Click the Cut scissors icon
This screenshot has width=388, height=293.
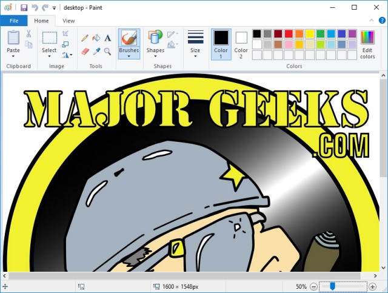28,34
